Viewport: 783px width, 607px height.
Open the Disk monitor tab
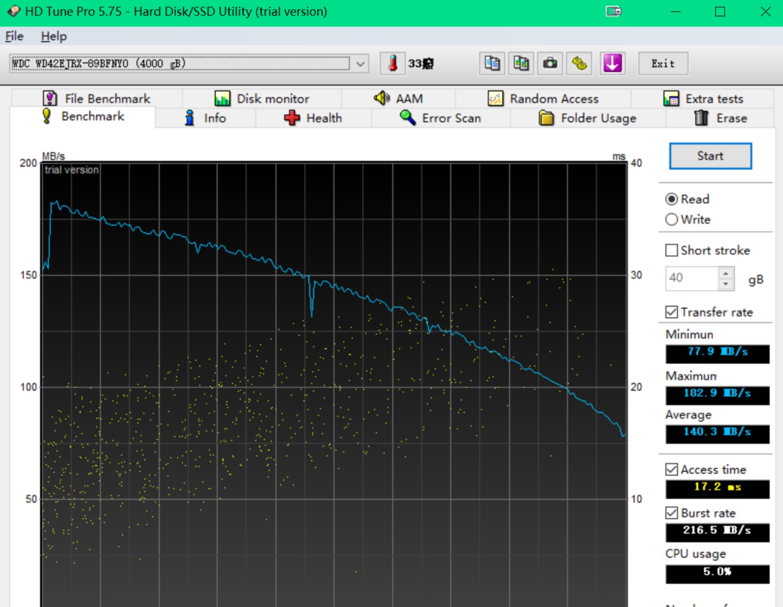(x=262, y=98)
